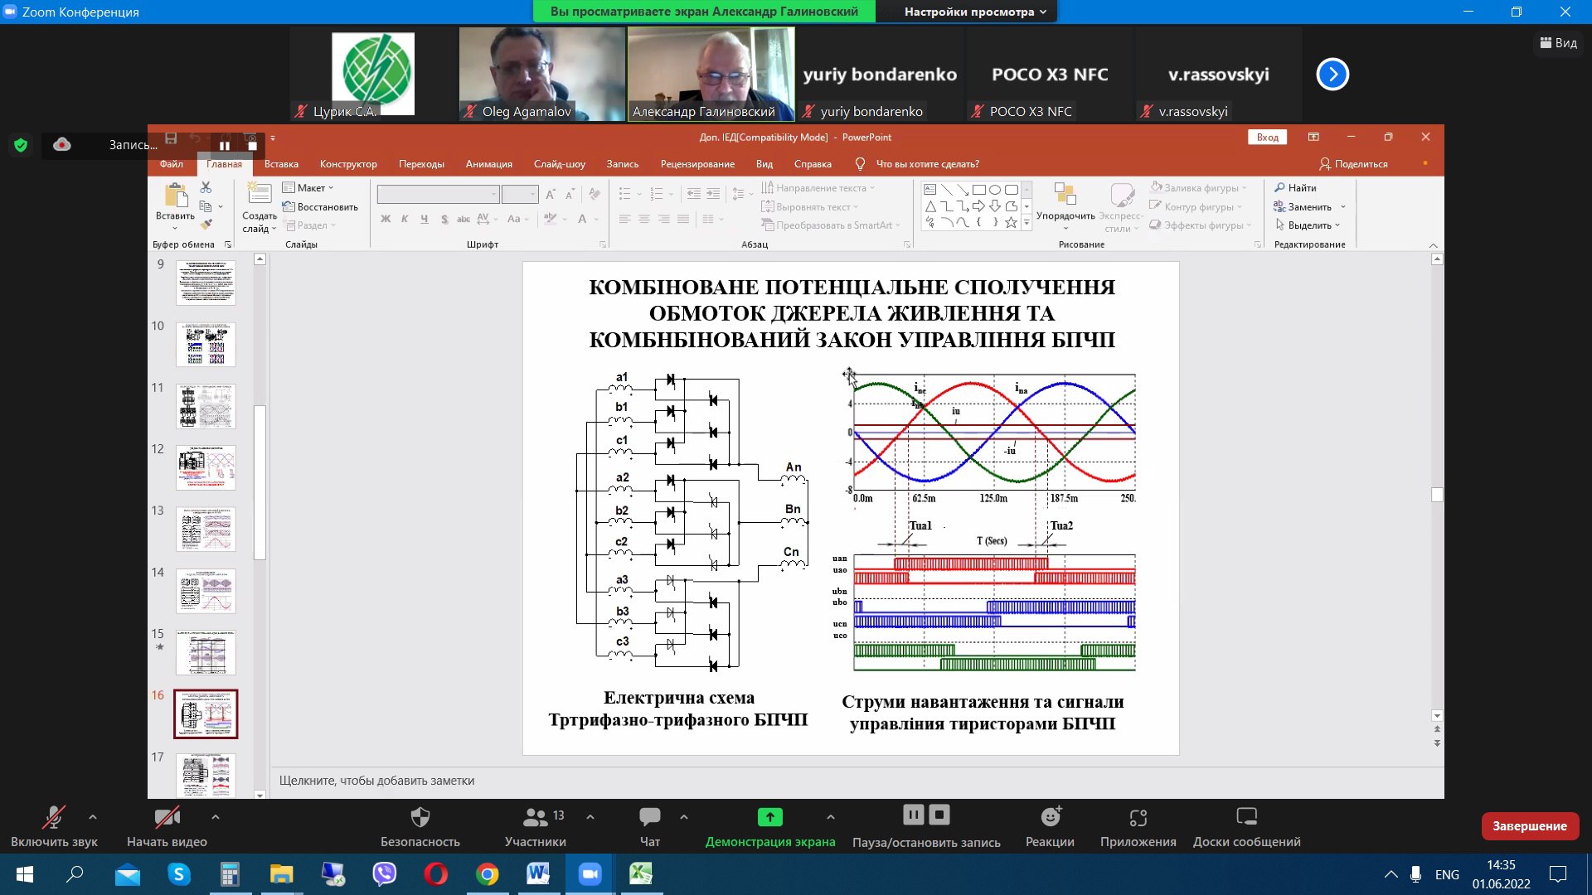Show next participants with blue arrow
The width and height of the screenshot is (1592, 895).
pos(1332,75)
